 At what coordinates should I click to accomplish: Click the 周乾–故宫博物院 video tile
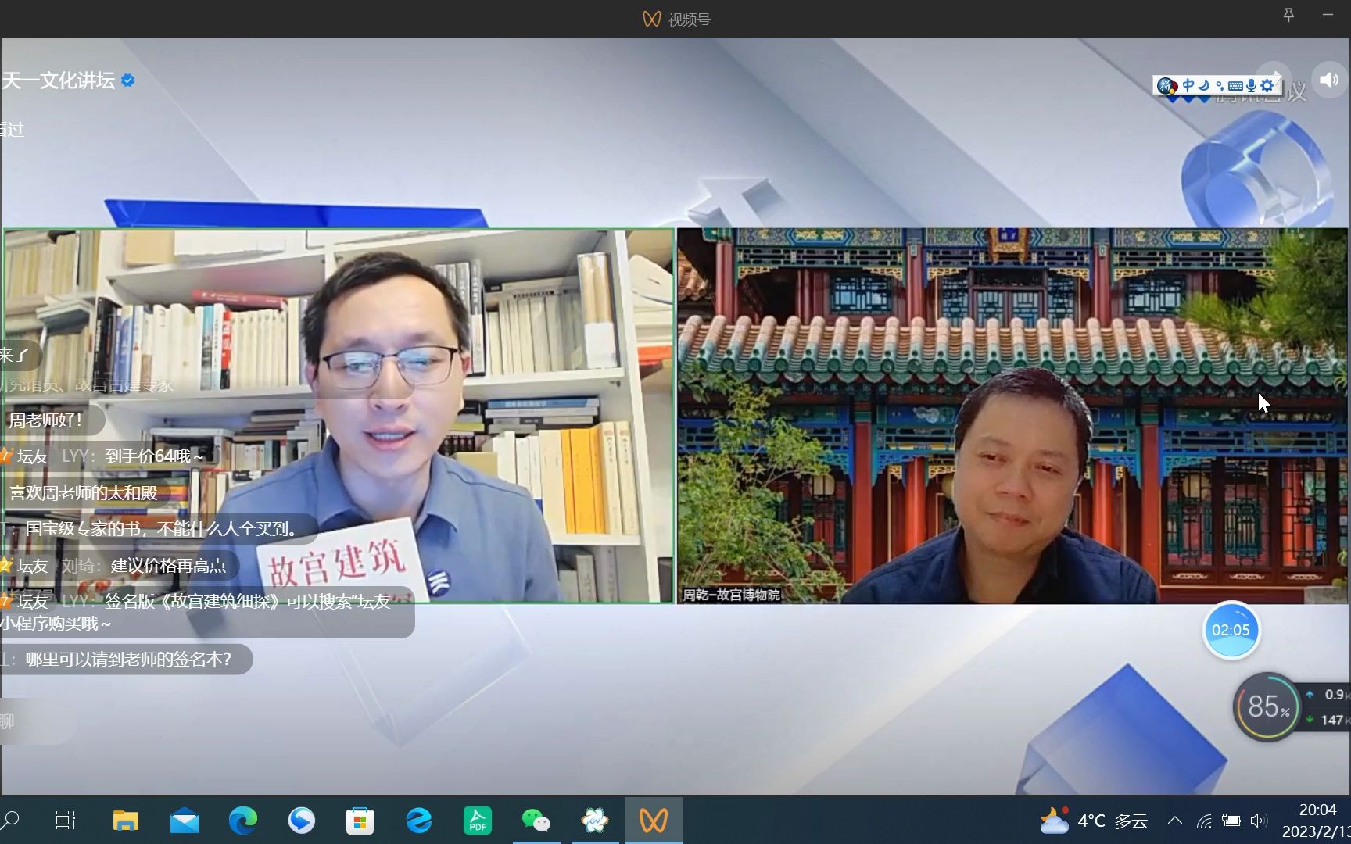(x=1012, y=416)
